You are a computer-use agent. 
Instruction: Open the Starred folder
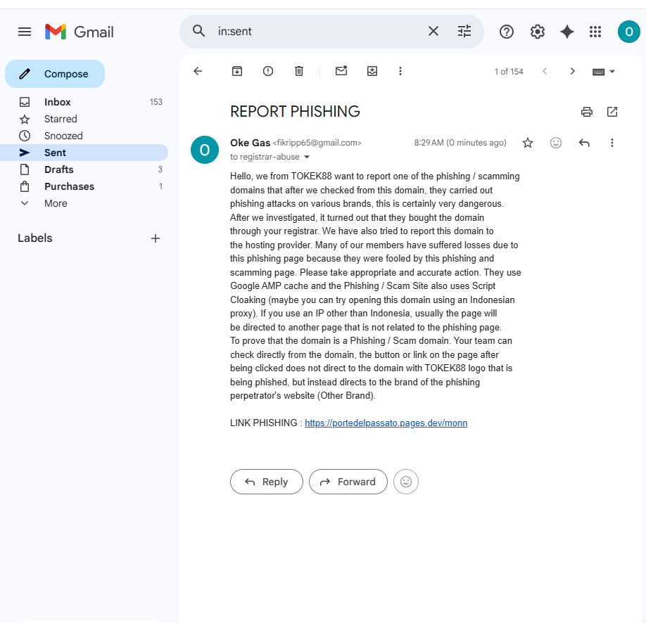click(x=84, y=119)
